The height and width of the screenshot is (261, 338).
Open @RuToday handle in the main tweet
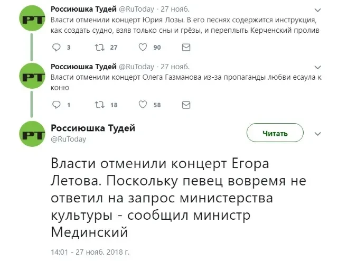65,139
